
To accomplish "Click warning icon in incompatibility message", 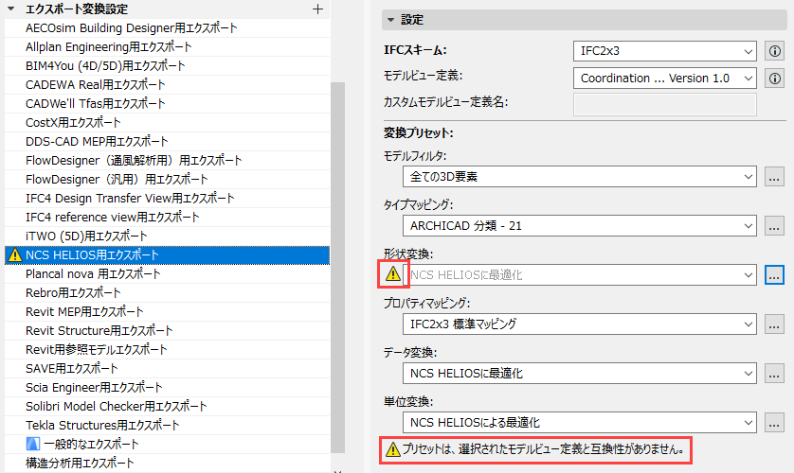I will [x=393, y=449].
